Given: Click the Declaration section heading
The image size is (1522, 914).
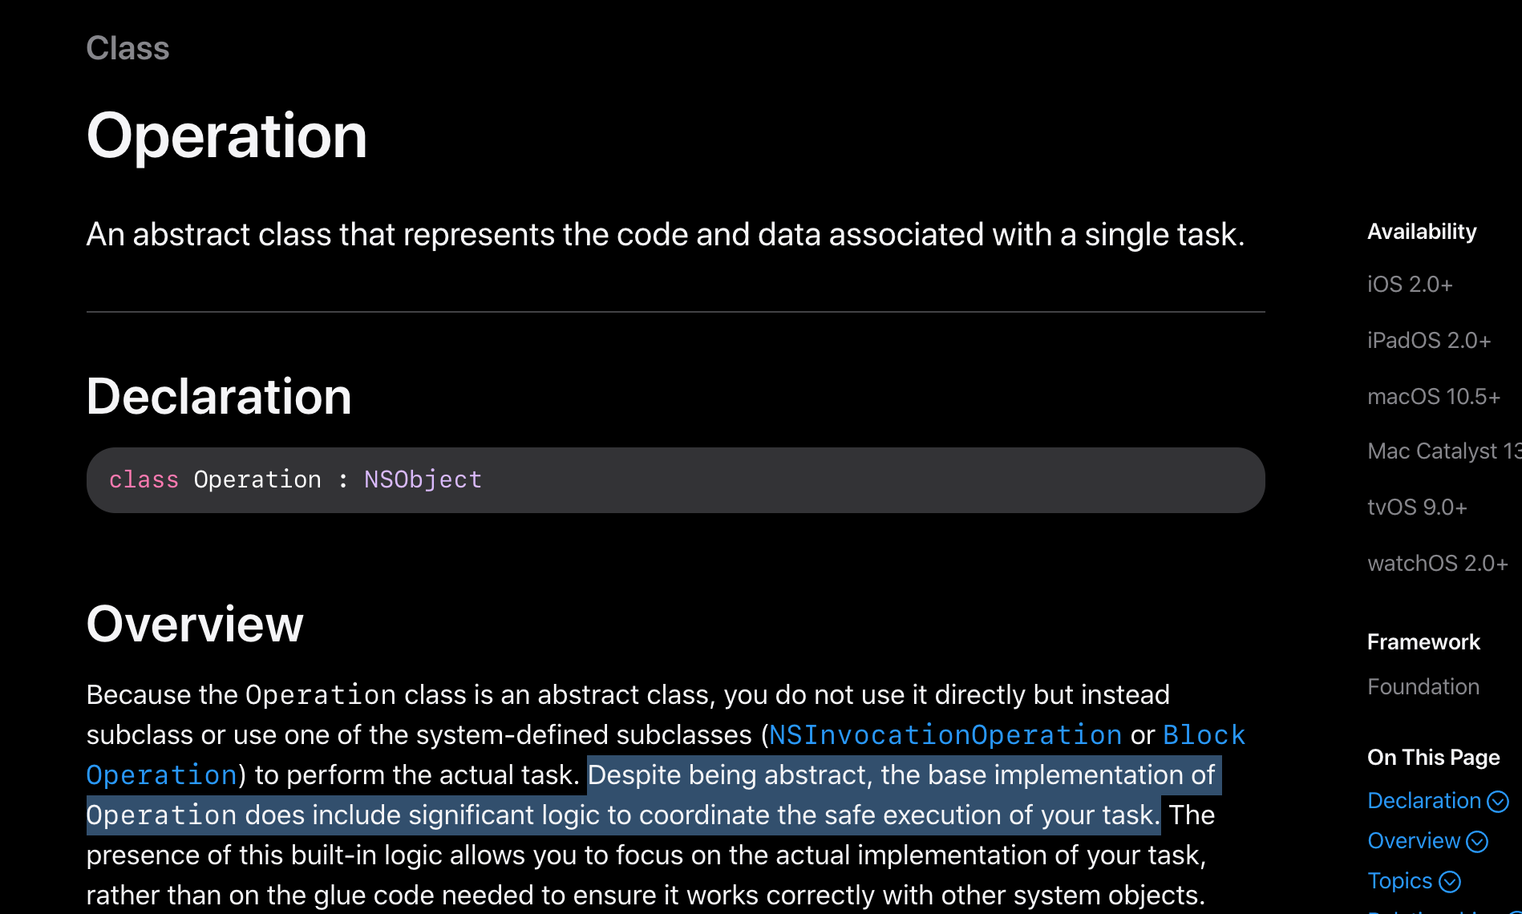Looking at the screenshot, I should pyautogui.click(x=219, y=396).
